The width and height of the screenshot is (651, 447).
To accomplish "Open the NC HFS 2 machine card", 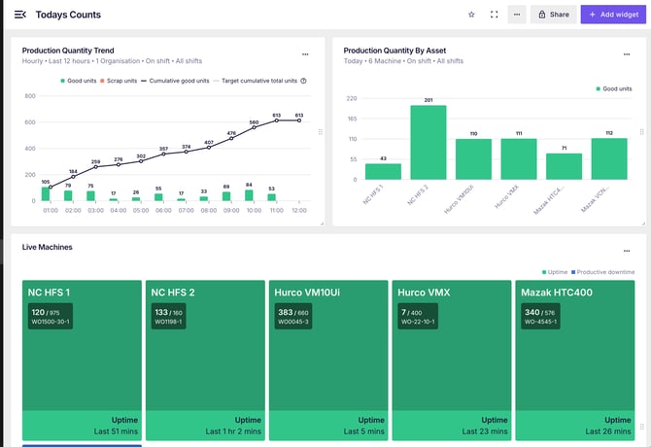I will [205, 361].
